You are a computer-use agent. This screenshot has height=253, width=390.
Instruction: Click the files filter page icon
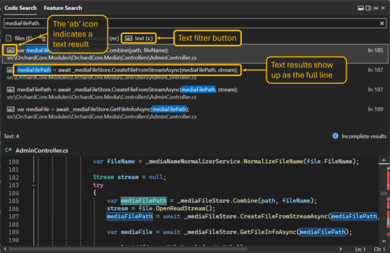[x=8, y=38]
